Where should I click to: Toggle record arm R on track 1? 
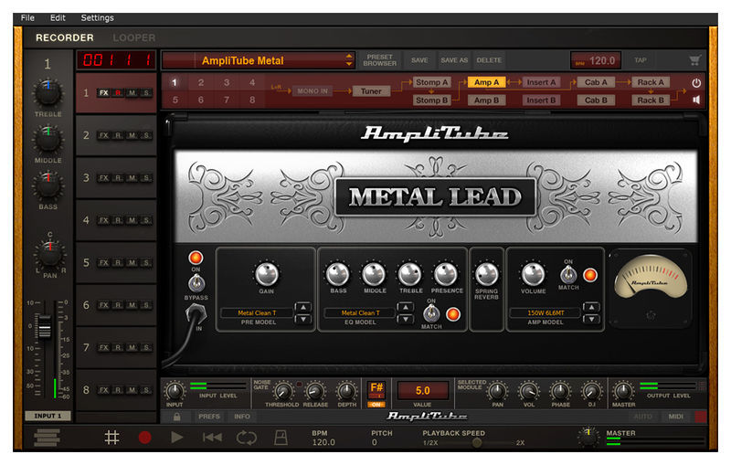(x=118, y=92)
